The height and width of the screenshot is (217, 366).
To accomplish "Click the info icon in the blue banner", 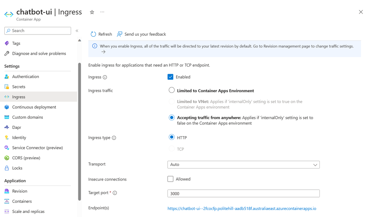I will point(95,46).
